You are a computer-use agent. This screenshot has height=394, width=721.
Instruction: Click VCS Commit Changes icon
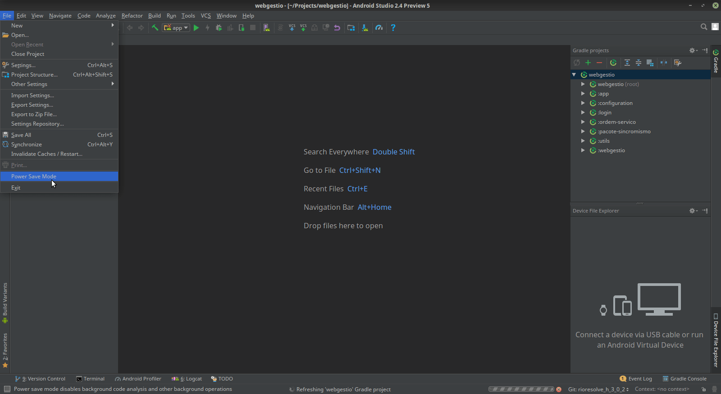[303, 27]
